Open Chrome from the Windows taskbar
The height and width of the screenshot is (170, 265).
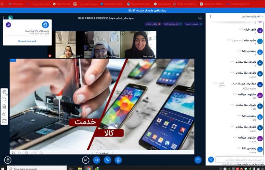pyautogui.click(x=88, y=169)
